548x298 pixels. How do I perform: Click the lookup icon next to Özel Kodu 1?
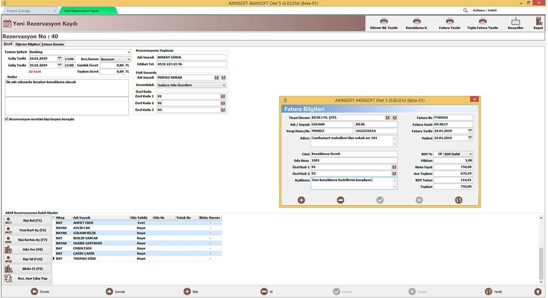(x=223, y=97)
